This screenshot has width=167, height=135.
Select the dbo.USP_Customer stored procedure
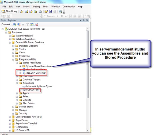(x=36, y=73)
